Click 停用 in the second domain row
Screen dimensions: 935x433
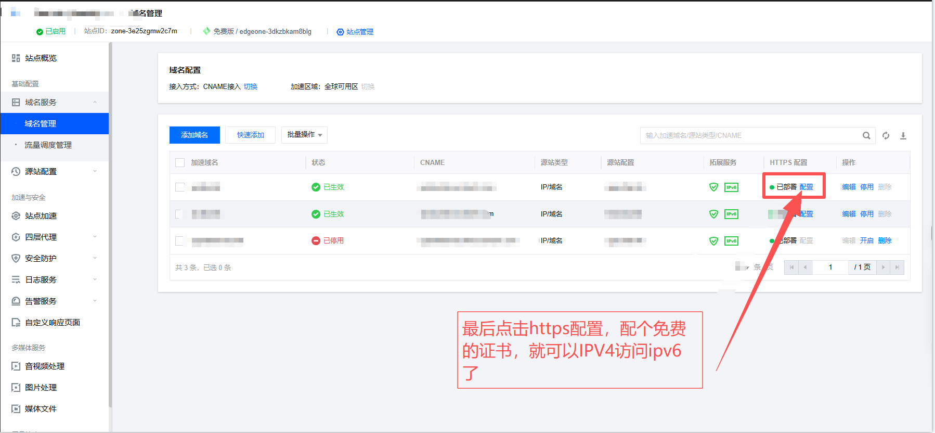[867, 214]
